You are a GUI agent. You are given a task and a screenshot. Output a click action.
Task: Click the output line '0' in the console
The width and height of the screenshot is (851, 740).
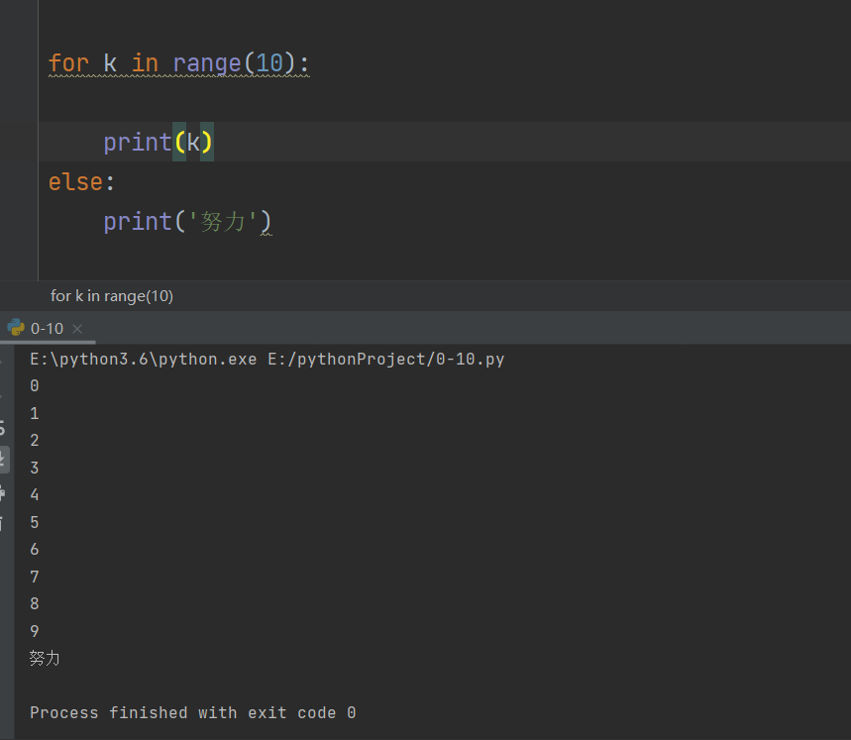pyautogui.click(x=35, y=385)
